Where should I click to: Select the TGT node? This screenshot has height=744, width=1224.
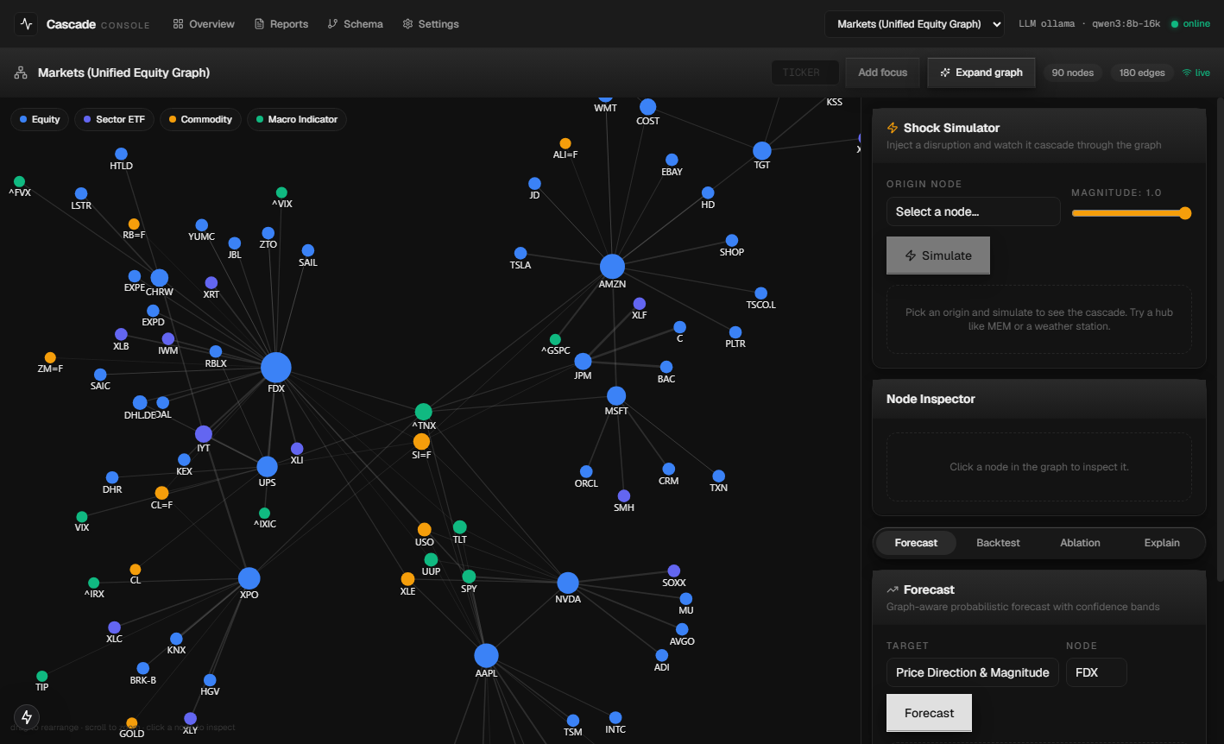coord(761,151)
